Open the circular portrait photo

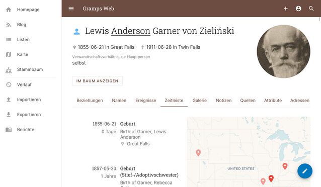pos(284,52)
